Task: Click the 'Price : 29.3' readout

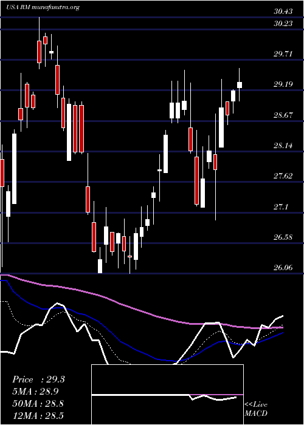Action: click(38, 379)
